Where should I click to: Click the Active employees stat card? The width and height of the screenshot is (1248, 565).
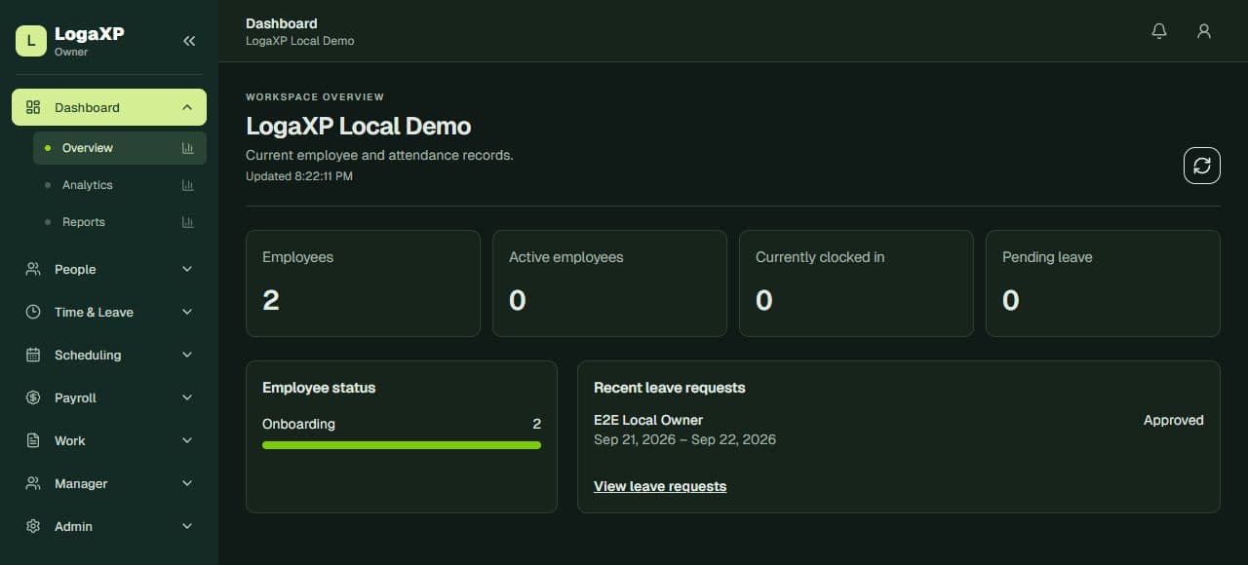(609, 283)
